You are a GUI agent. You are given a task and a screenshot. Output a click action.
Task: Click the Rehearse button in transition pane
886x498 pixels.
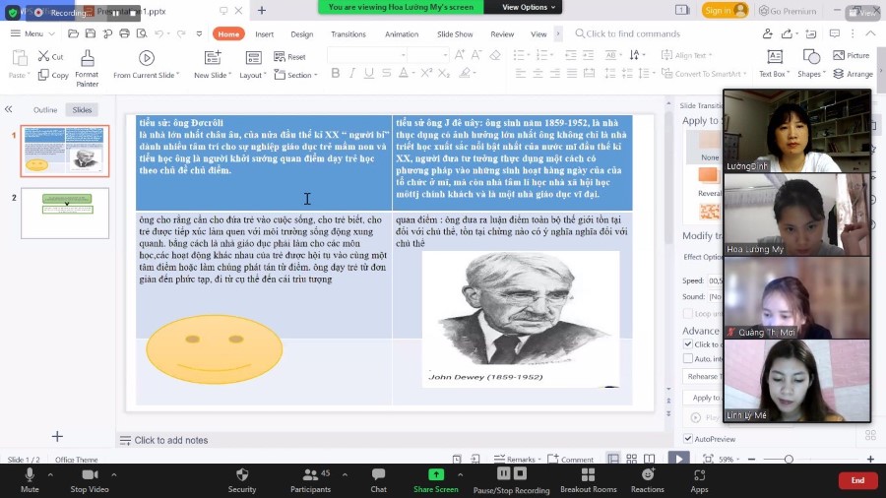point(702,376)
